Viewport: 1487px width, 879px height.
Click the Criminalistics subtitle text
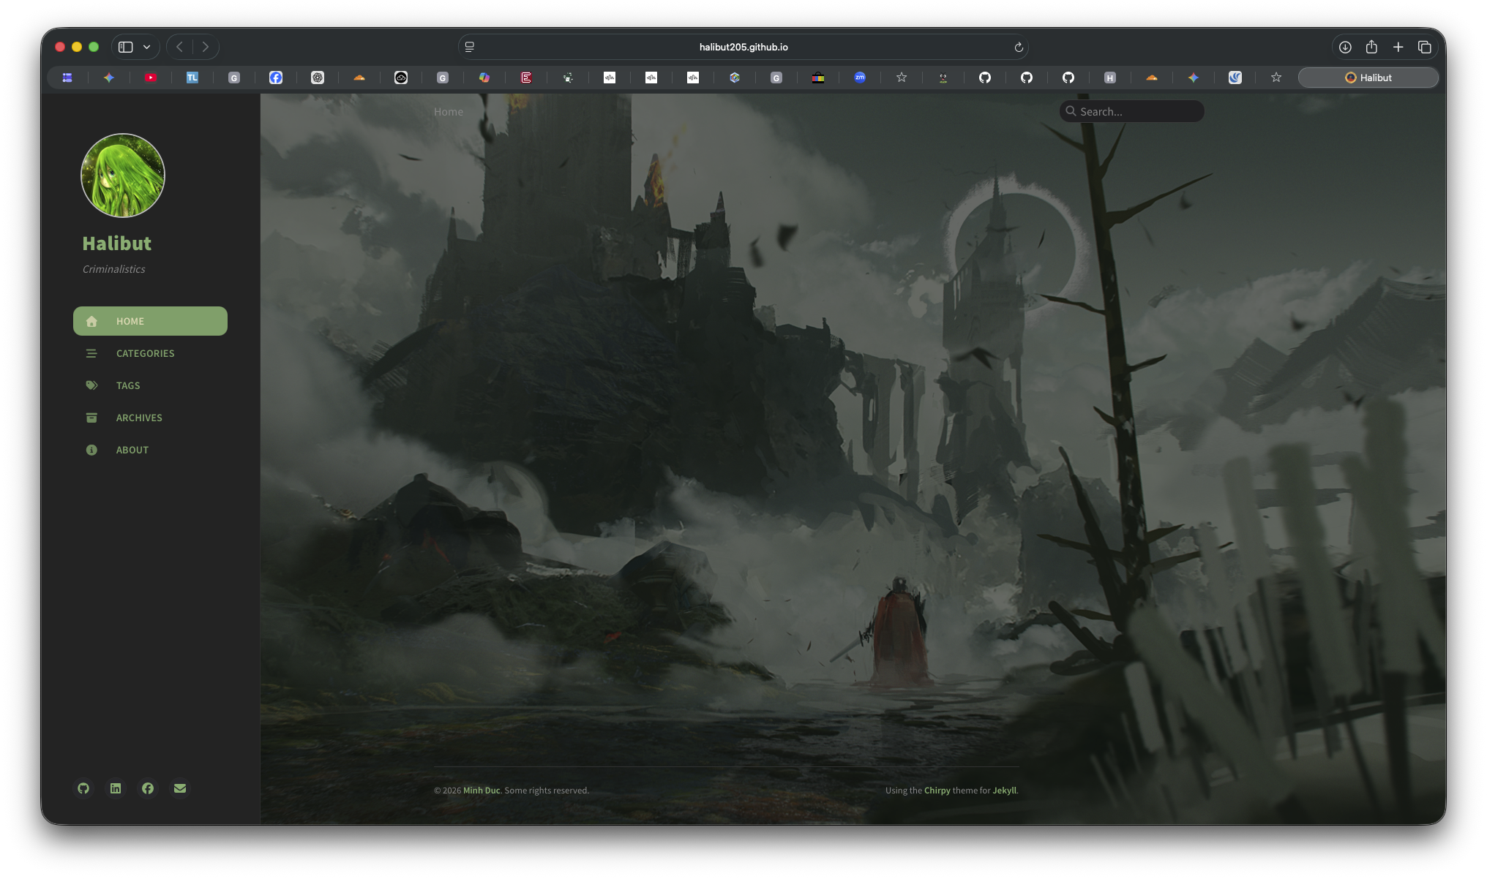pos(114,269)
